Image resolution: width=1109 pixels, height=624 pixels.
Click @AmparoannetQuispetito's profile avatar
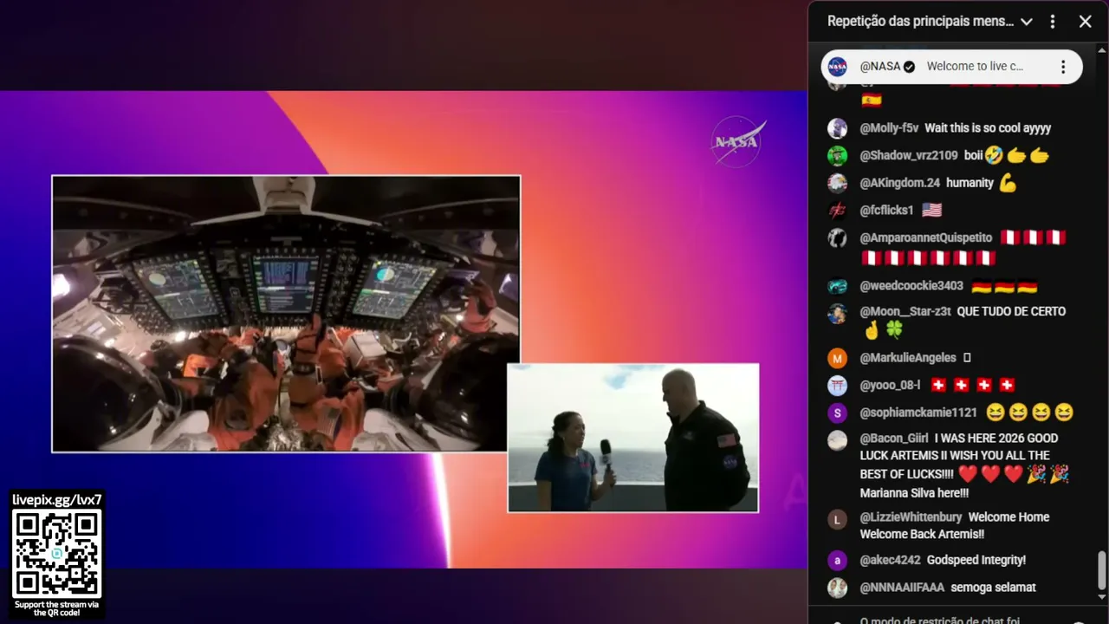coord(837,237)
